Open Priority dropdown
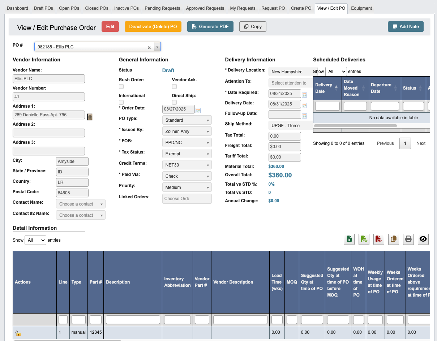The width and height of the screenshot is (437, 341). pos(187,187)
